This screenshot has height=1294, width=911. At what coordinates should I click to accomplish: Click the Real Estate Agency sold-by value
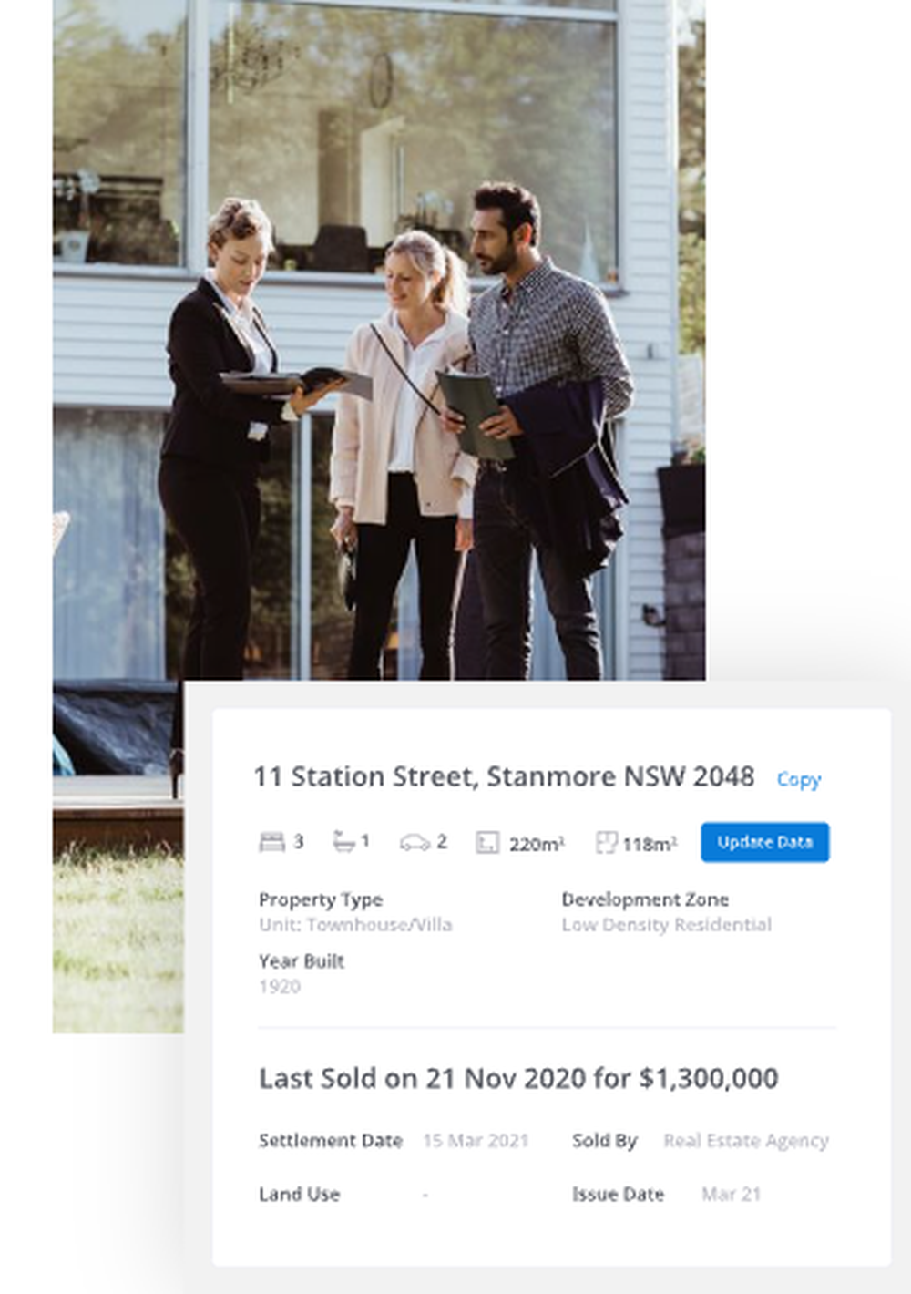pos(746,1140)
